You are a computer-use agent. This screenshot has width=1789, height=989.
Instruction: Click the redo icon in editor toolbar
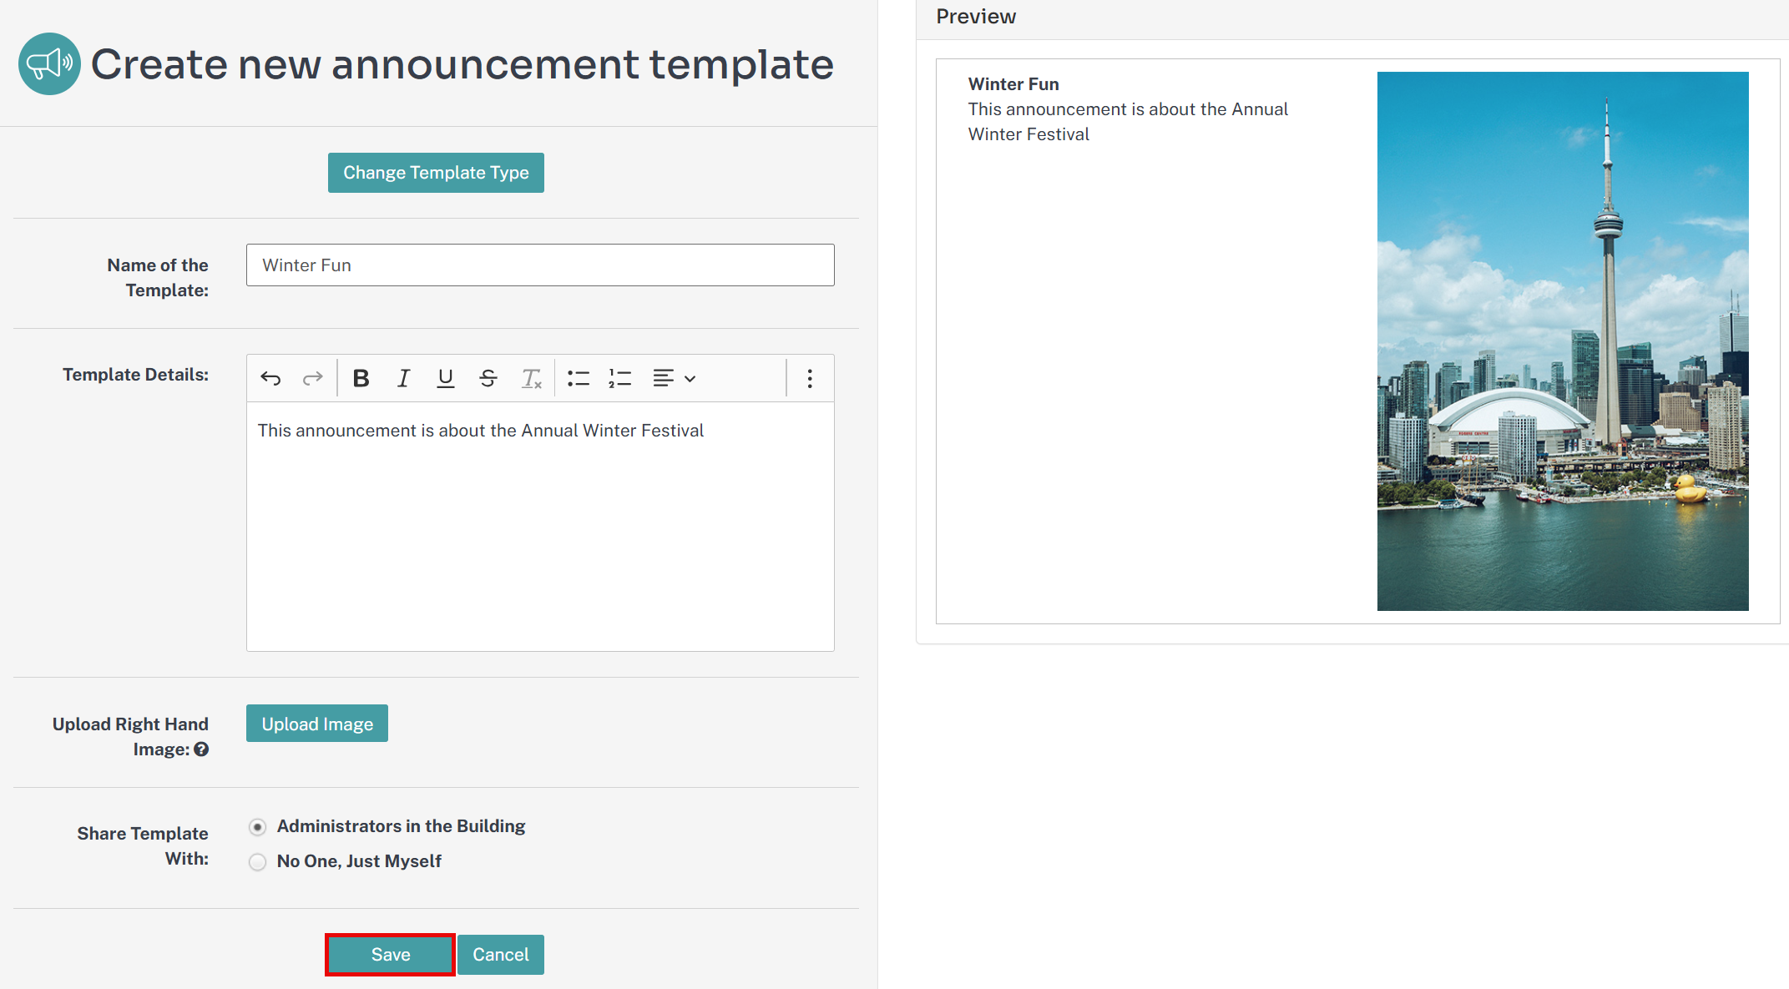[312, 379]
